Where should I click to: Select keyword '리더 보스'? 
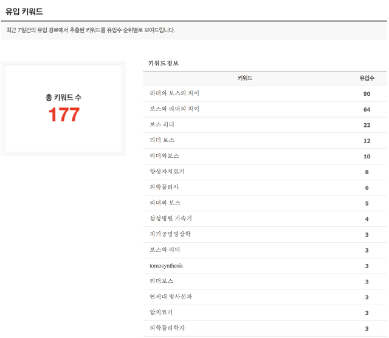point(162,140)
